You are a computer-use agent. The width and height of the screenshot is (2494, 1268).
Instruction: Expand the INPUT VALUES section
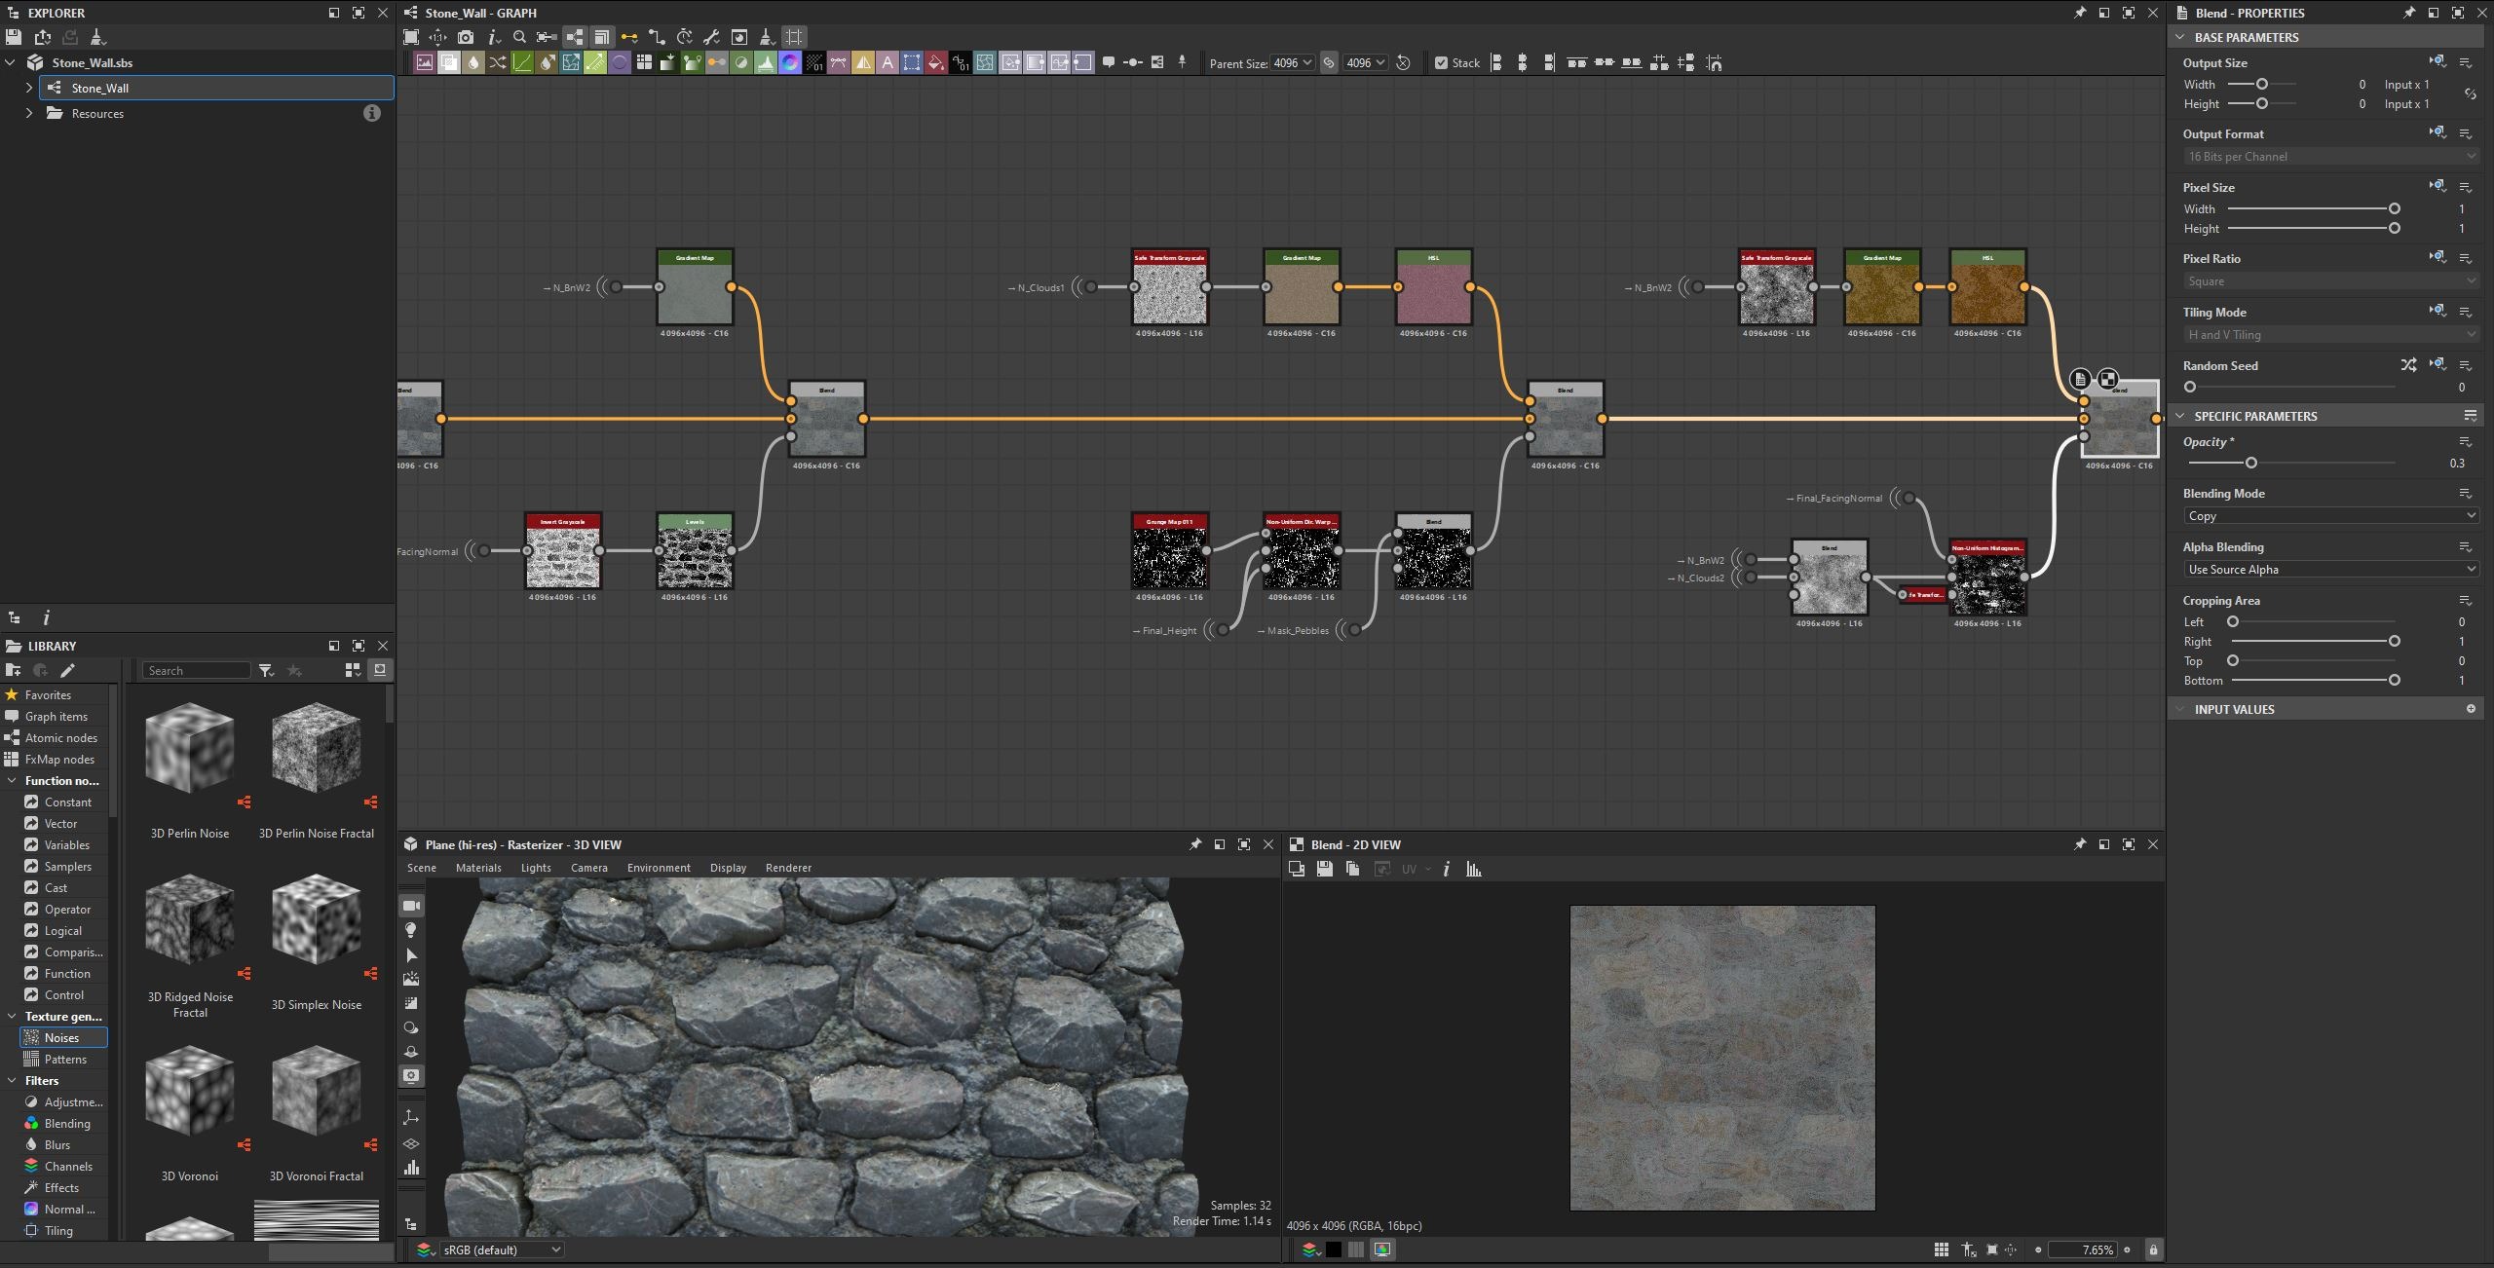coord(2180,709)
